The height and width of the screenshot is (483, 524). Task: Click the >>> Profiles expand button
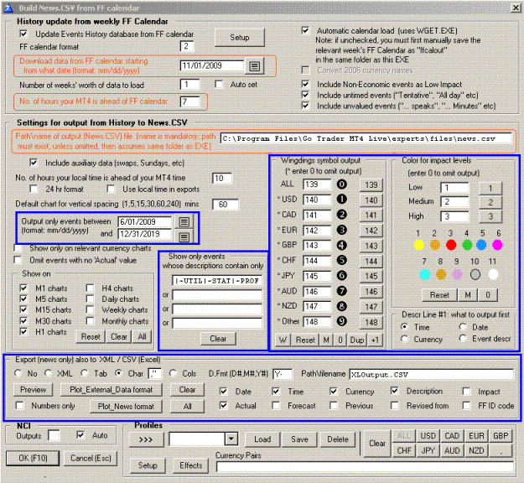click(x=146, y=439)
